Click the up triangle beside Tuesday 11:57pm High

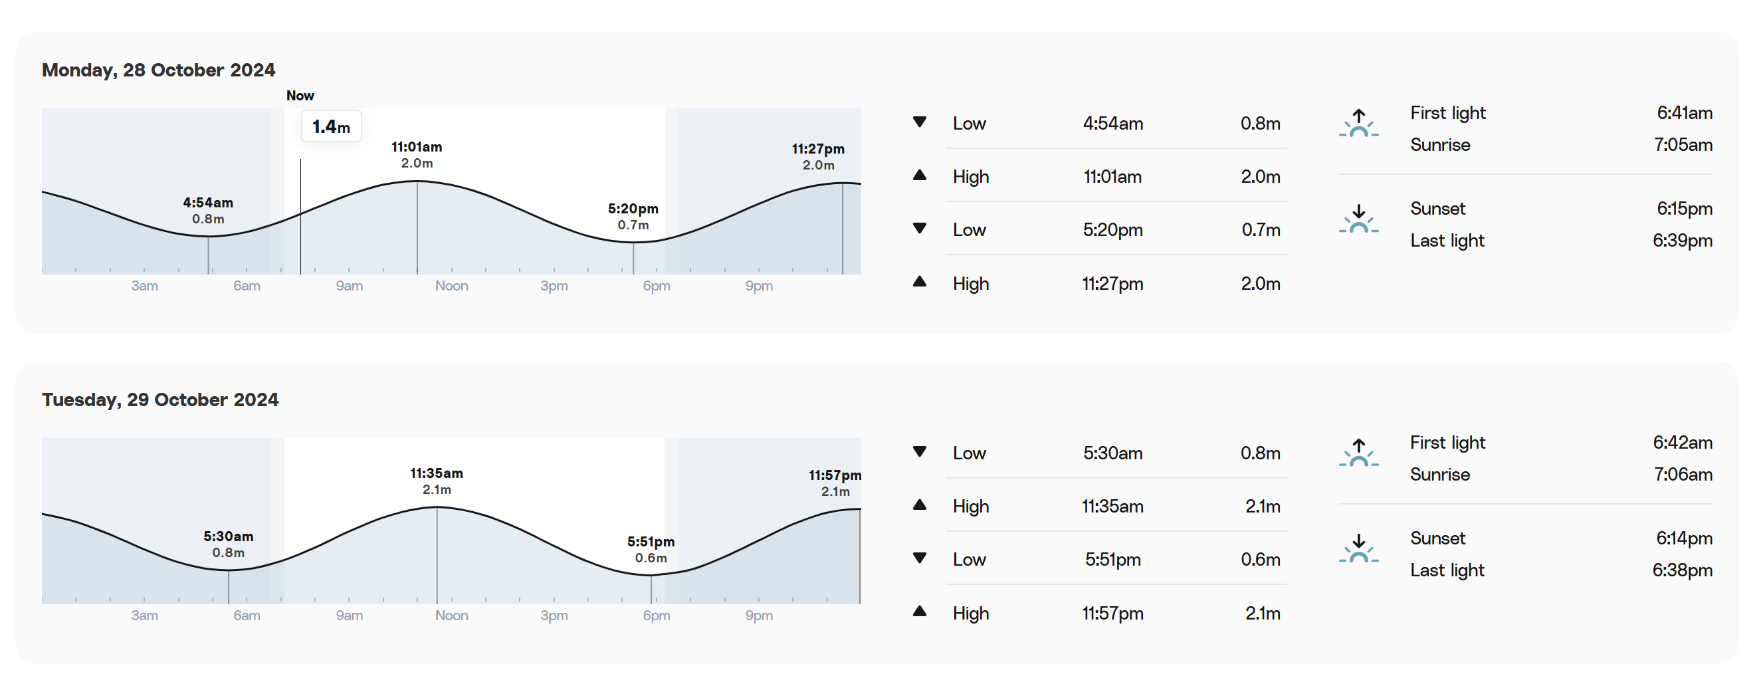click(x=920, y=612)
